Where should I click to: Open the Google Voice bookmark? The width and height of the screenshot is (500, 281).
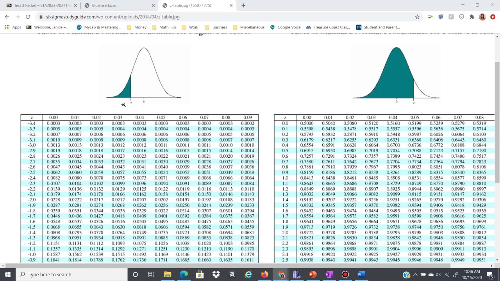coord(285,27)
